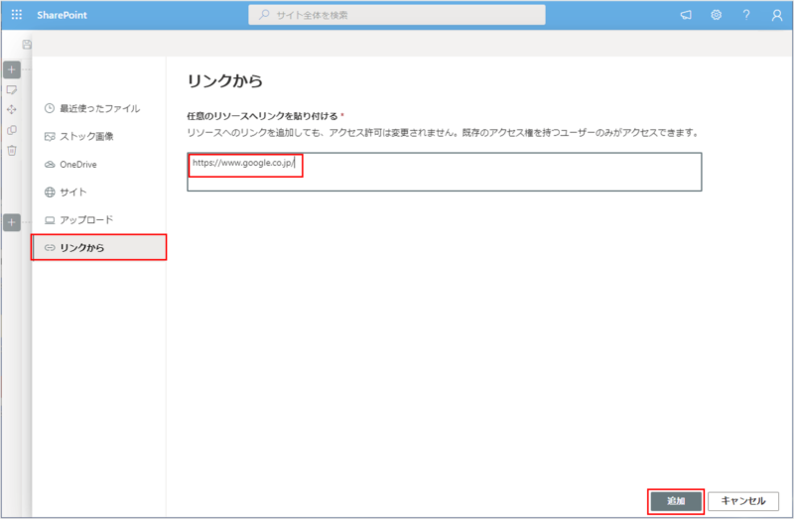Click the 追加 button
This screenshot has height=519, width=794.
point(676,501)
